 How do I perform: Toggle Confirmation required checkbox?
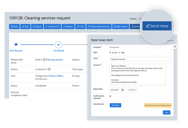[x=110, y=96]
